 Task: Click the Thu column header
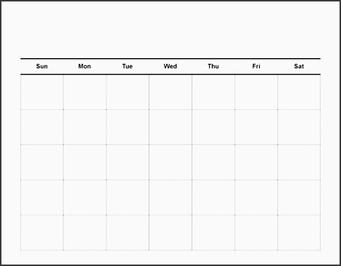213,66
